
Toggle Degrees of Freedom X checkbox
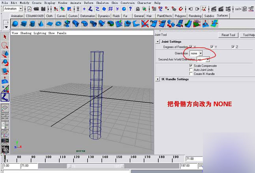pyautogui.click(x=191, y=47)
